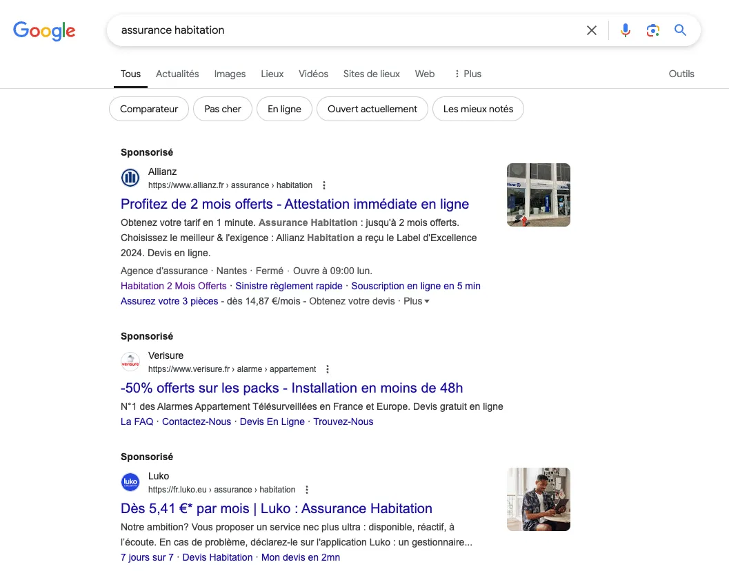729x571 pixels.
Task: Open the Habitation 2 Mois Offerts sitelink
Action: (173, 286)
